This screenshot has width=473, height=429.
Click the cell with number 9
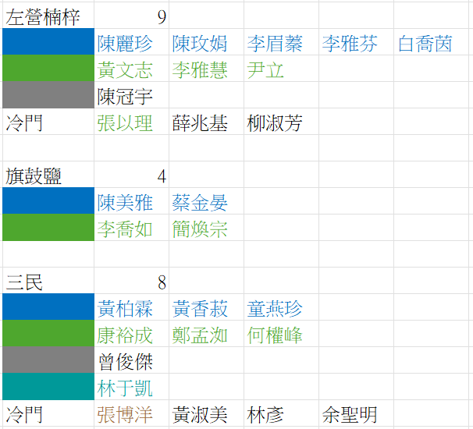pos(132,16)
